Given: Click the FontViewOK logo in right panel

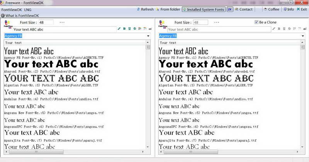Looking at the screenshot, I should (163, 25).
